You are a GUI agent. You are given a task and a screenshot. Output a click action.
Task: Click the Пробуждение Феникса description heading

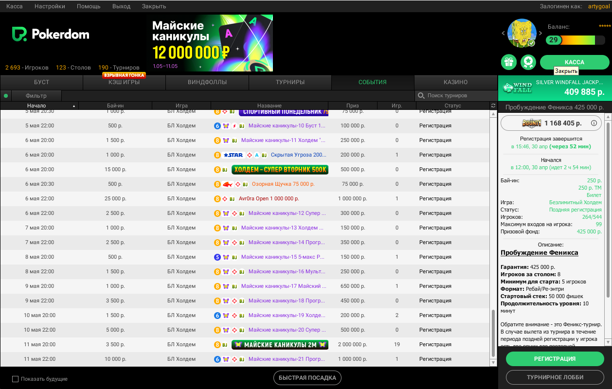tap(540, 253)
